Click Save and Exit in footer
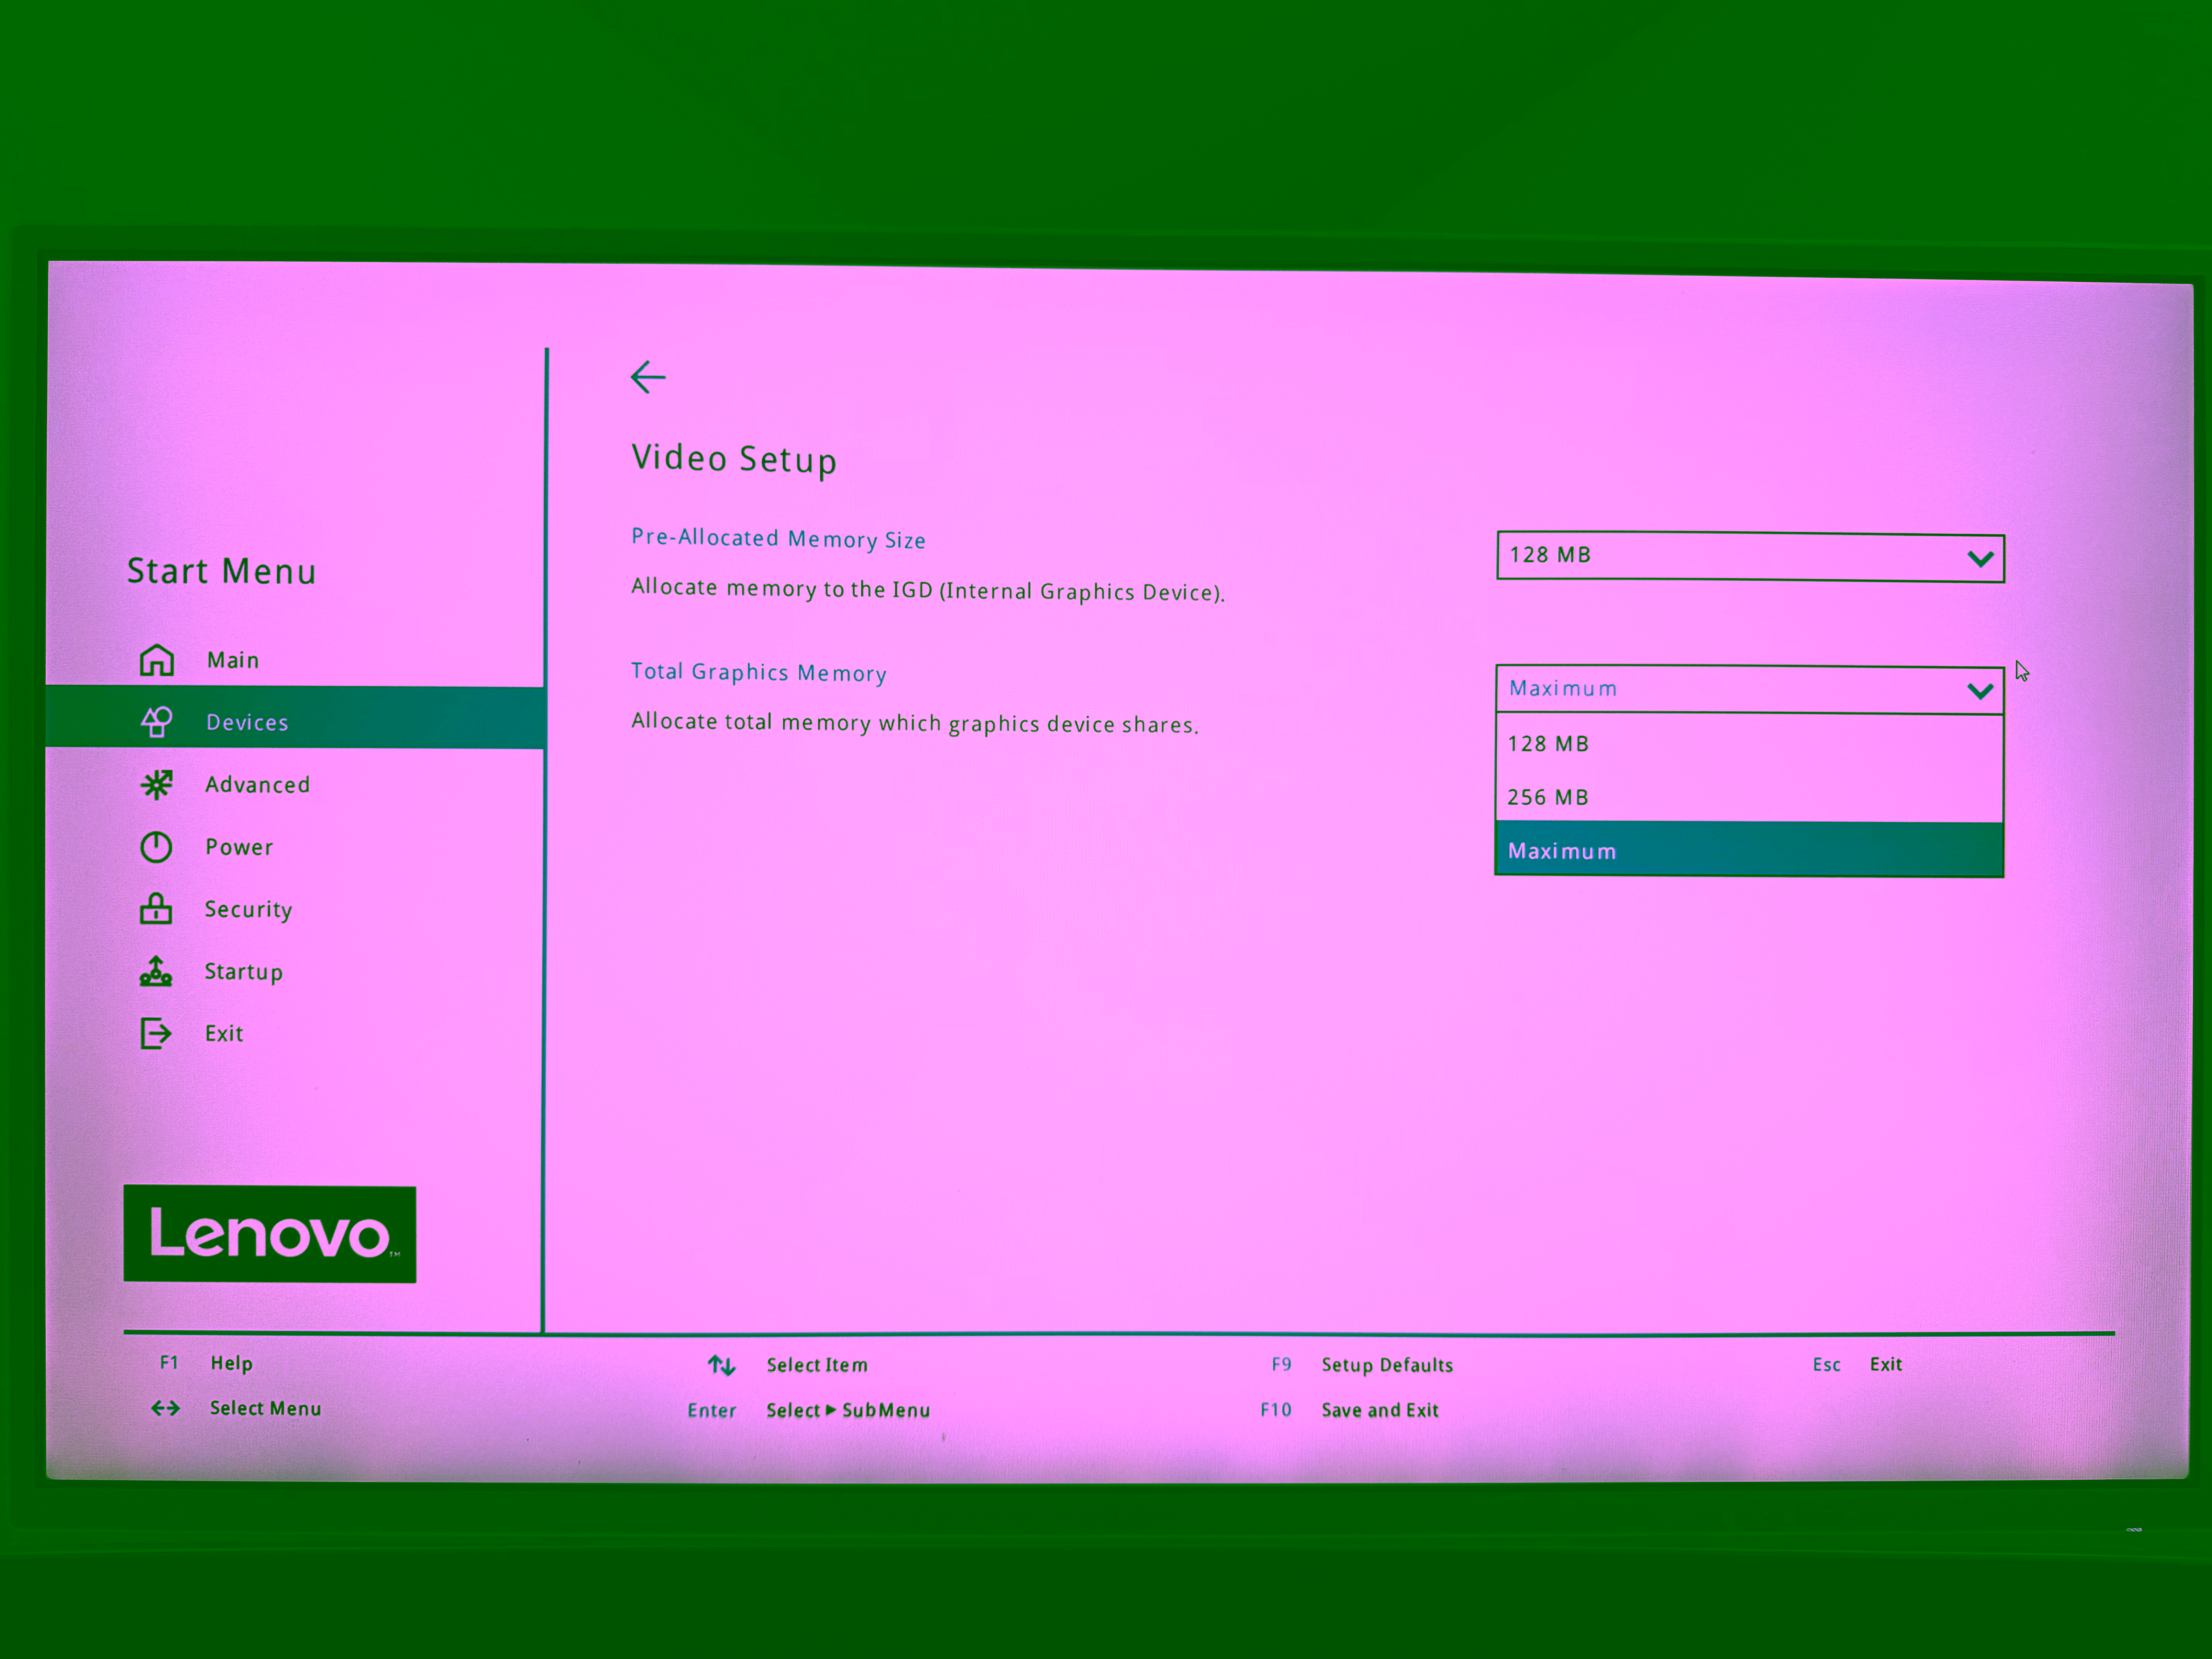 click(1380, 1410)
